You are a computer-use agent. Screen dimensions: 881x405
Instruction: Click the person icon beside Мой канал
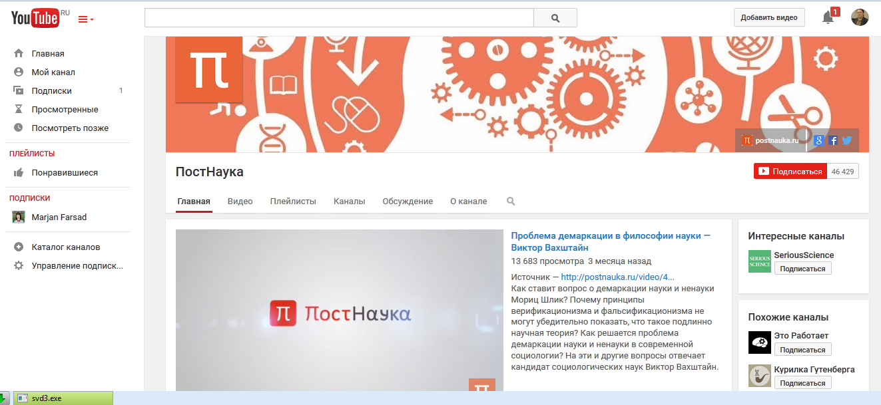(x=19, y=72)
